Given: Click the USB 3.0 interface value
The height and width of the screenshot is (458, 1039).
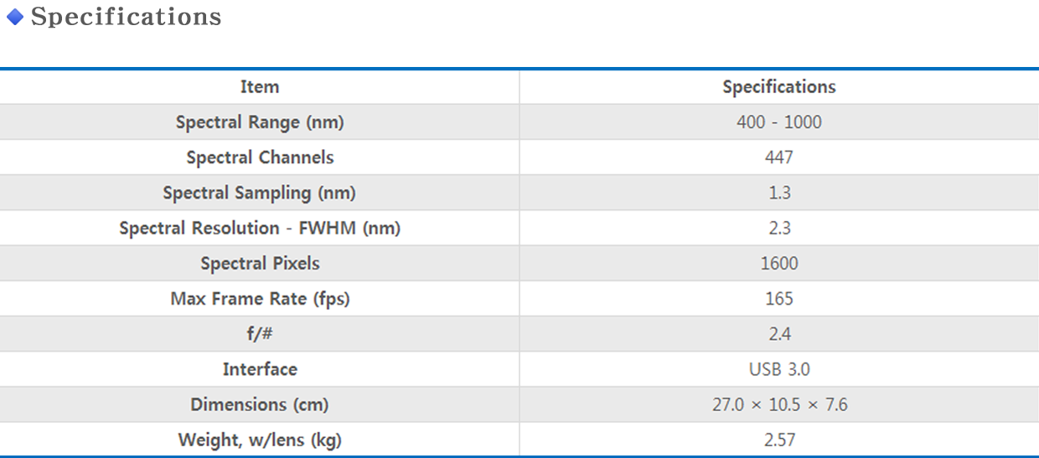Looking at the screenshot, I should tap(779, 369).
